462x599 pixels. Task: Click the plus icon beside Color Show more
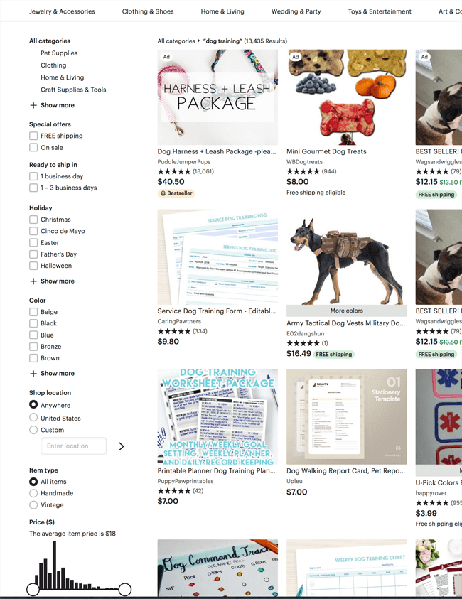click(33, 374)
